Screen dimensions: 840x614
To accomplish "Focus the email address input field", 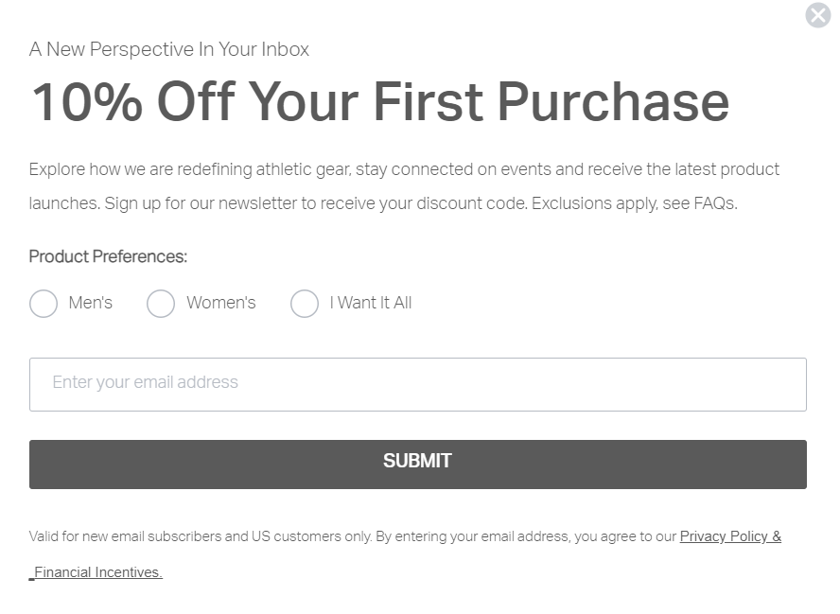I will (418, 385).
